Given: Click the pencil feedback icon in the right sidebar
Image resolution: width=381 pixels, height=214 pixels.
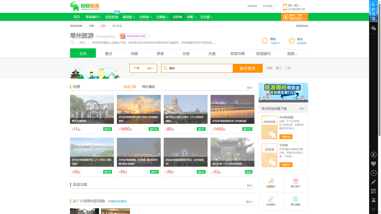Looking at the screenshot, I should pos(374,182).
